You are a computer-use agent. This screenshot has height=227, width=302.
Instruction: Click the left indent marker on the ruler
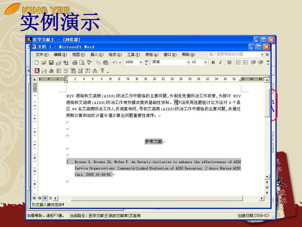[x=66, y=79]
